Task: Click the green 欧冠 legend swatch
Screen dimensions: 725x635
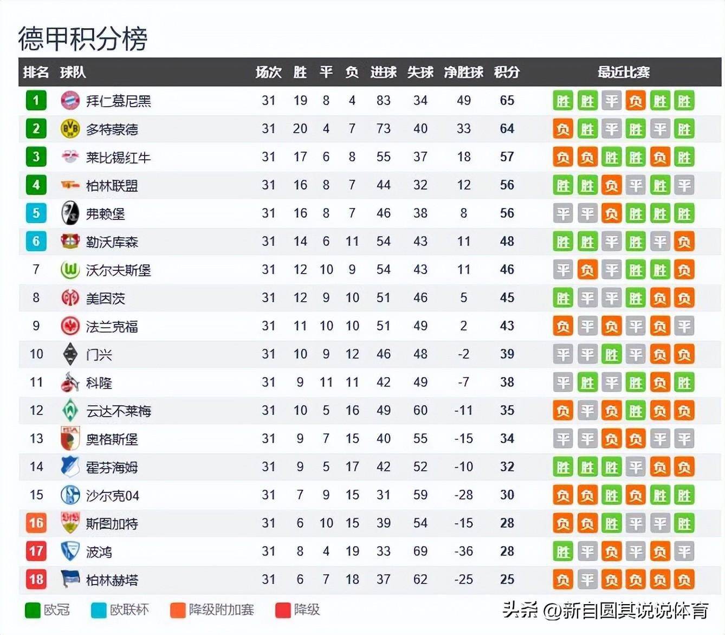Action: [x=33, y=610]
